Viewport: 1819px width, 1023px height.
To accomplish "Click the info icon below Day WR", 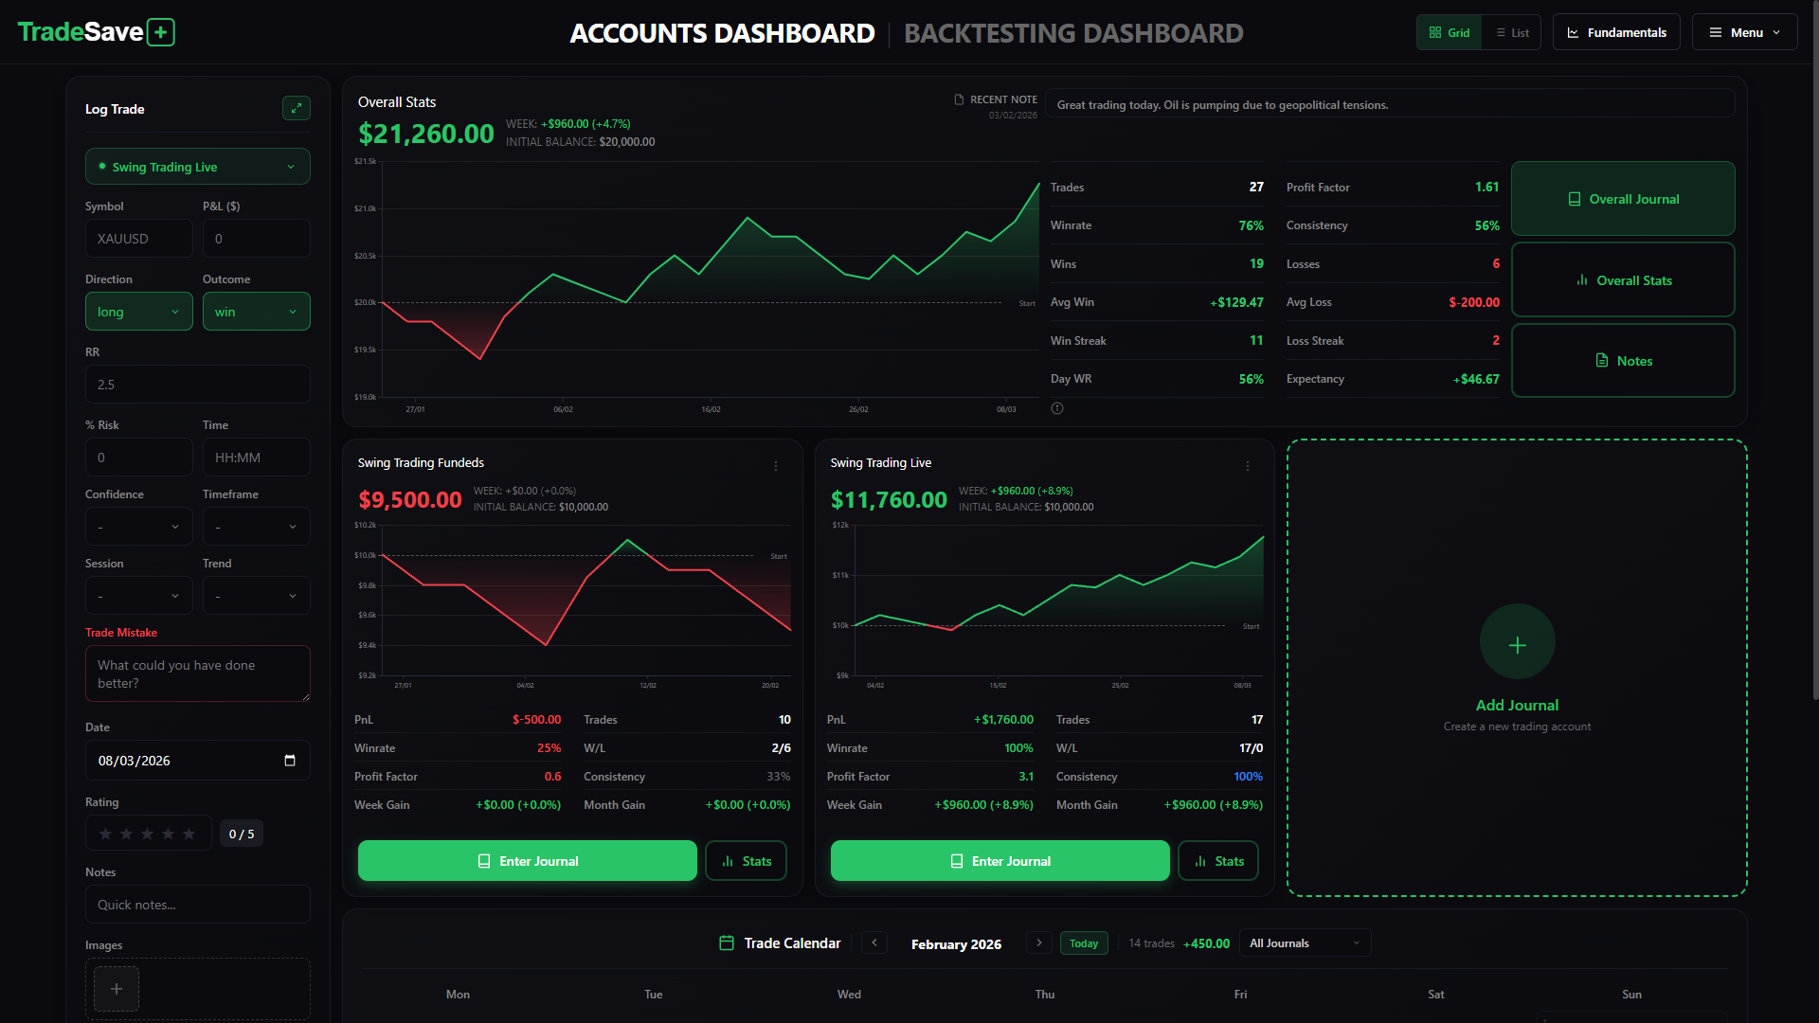I will [x=1057, y=408].
